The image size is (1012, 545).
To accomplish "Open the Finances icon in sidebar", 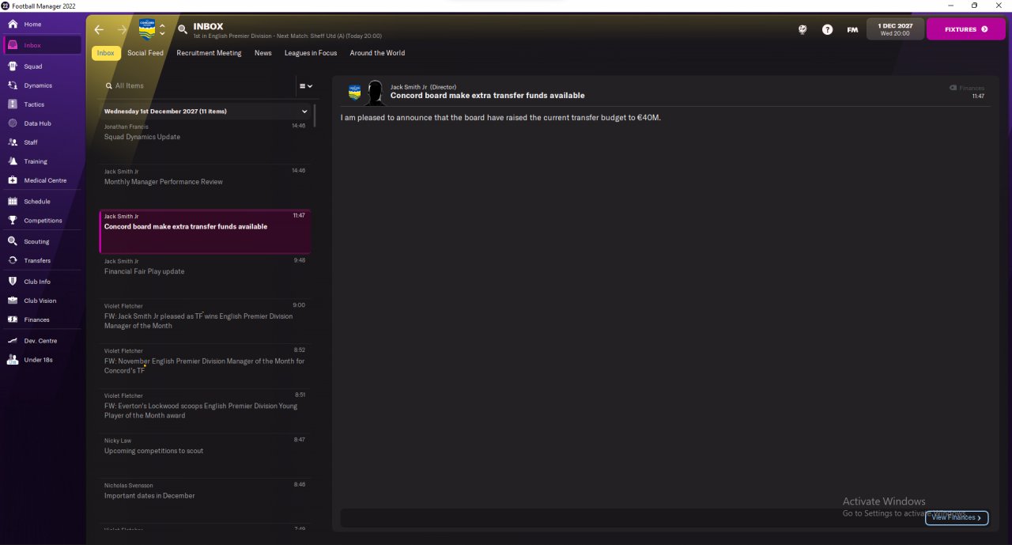I will point(13,320).
